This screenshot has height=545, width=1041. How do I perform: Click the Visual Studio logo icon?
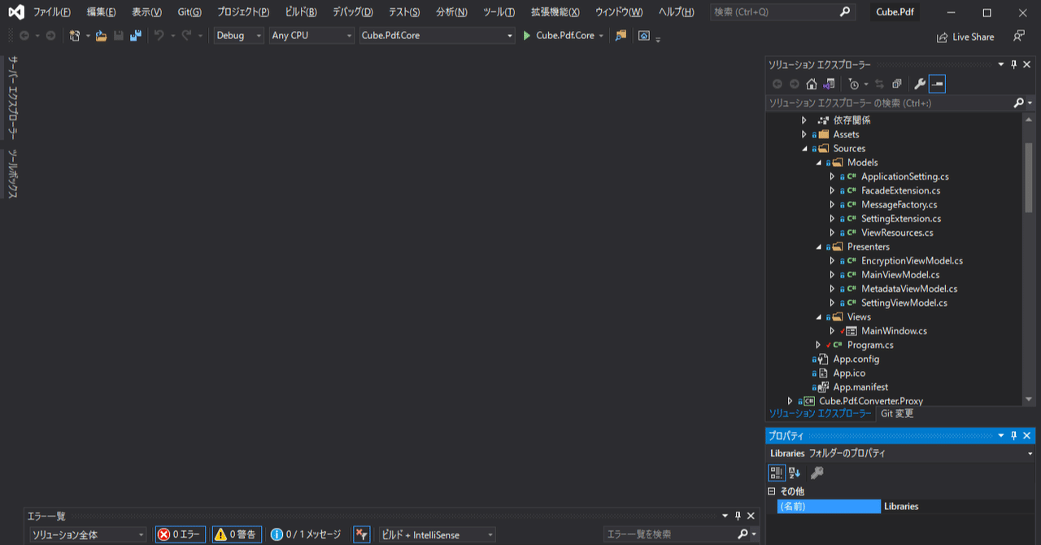[x=15, y=12]
